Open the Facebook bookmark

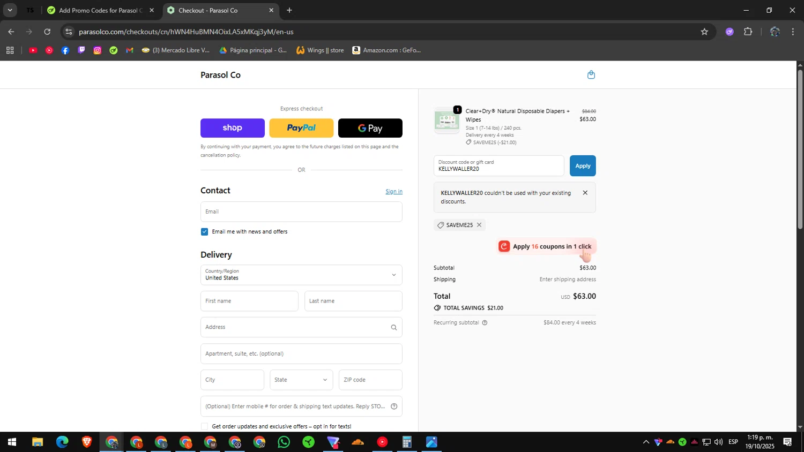point(65,50)
